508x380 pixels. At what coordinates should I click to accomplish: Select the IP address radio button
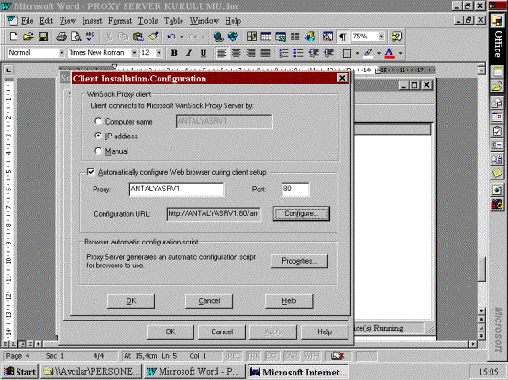click(98, 136)
